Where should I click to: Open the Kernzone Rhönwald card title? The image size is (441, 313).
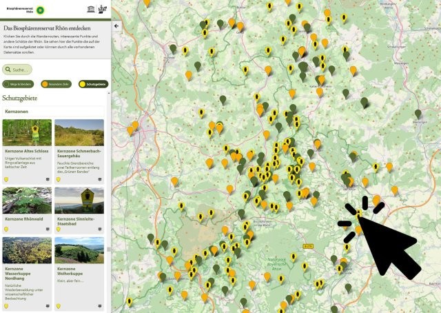click(23, 219)
